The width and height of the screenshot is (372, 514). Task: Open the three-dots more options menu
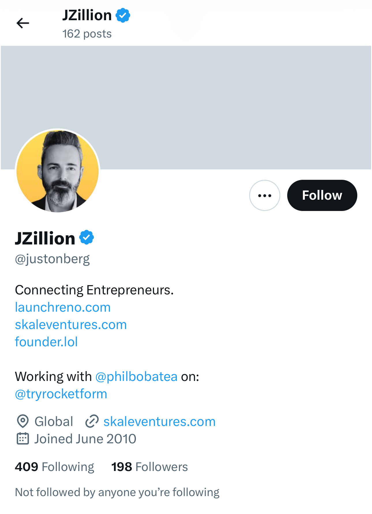pyautogui.click(x=264, y=195)
